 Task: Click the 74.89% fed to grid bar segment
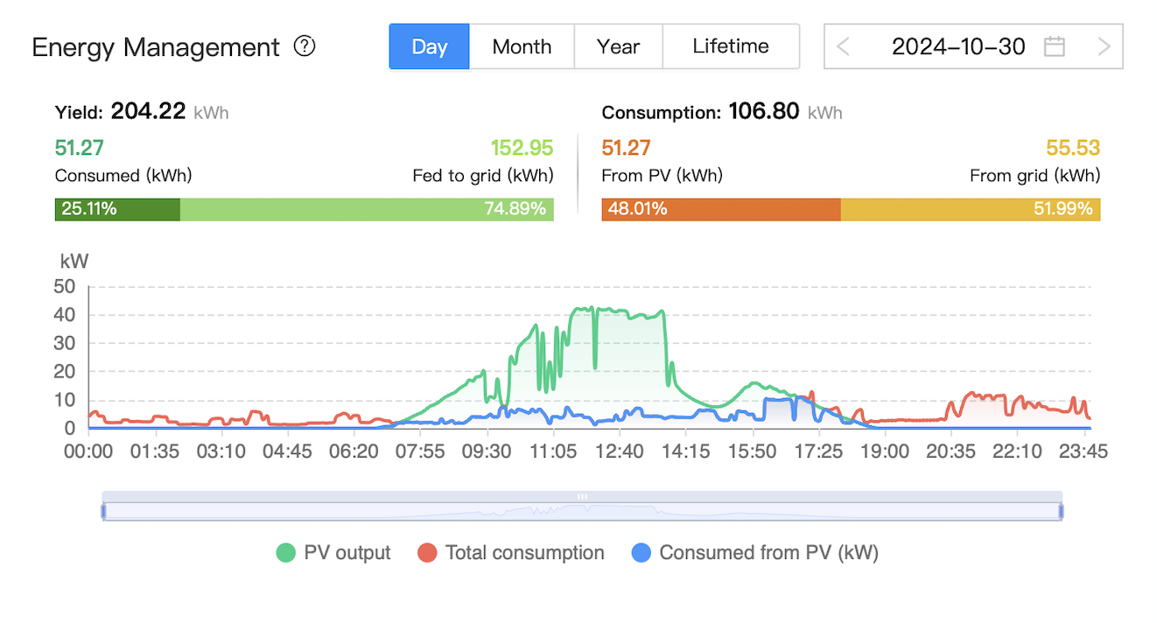tap(367, 209)
